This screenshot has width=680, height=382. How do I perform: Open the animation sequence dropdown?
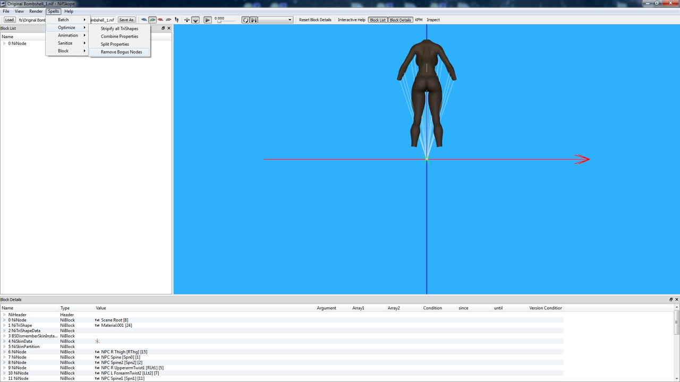[276, 20]
